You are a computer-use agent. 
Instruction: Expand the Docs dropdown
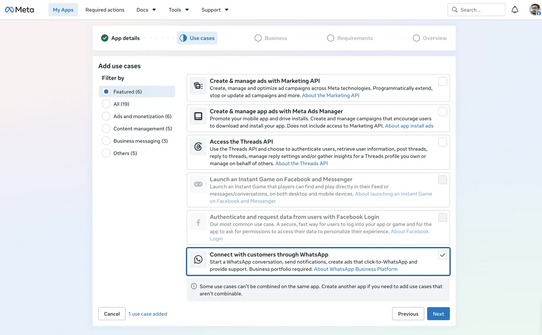pos(146,10)
